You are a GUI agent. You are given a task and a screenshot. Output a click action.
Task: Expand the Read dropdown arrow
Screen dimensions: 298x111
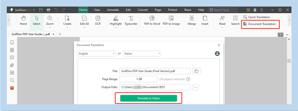coord(222,28)
